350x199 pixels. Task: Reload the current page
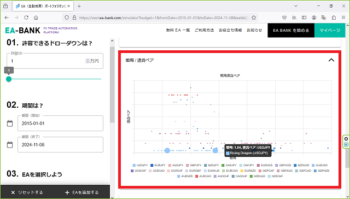(x=26, y=17)
